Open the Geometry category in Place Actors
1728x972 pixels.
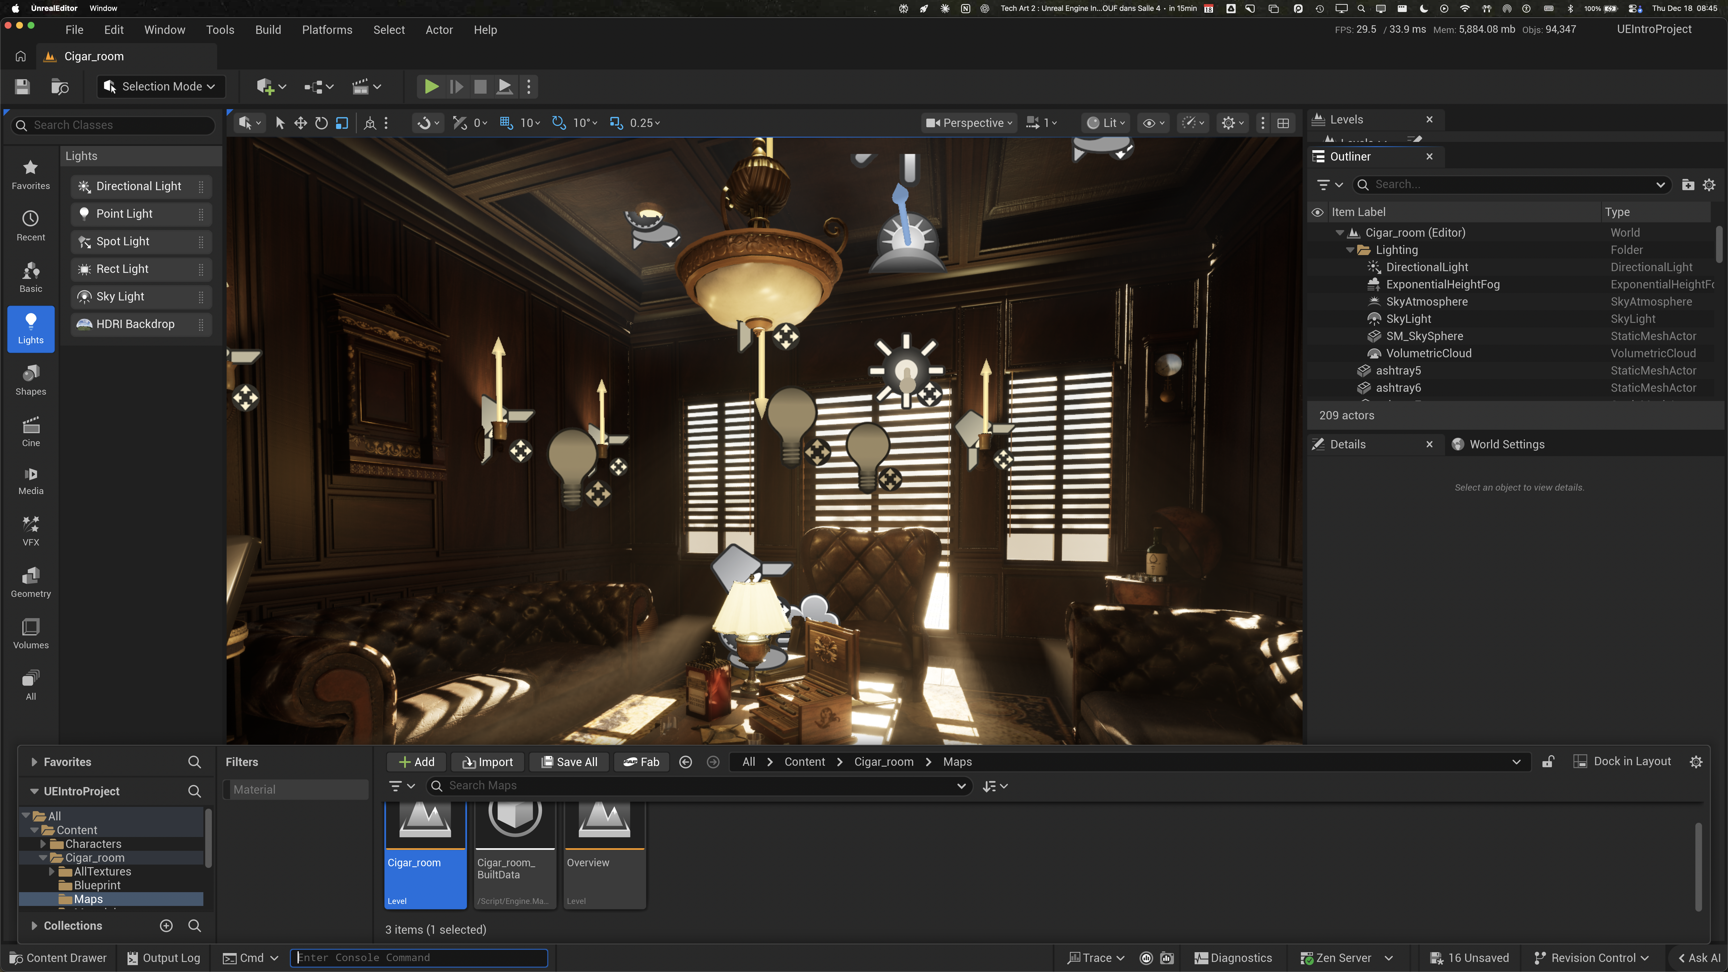click(31, 582)
